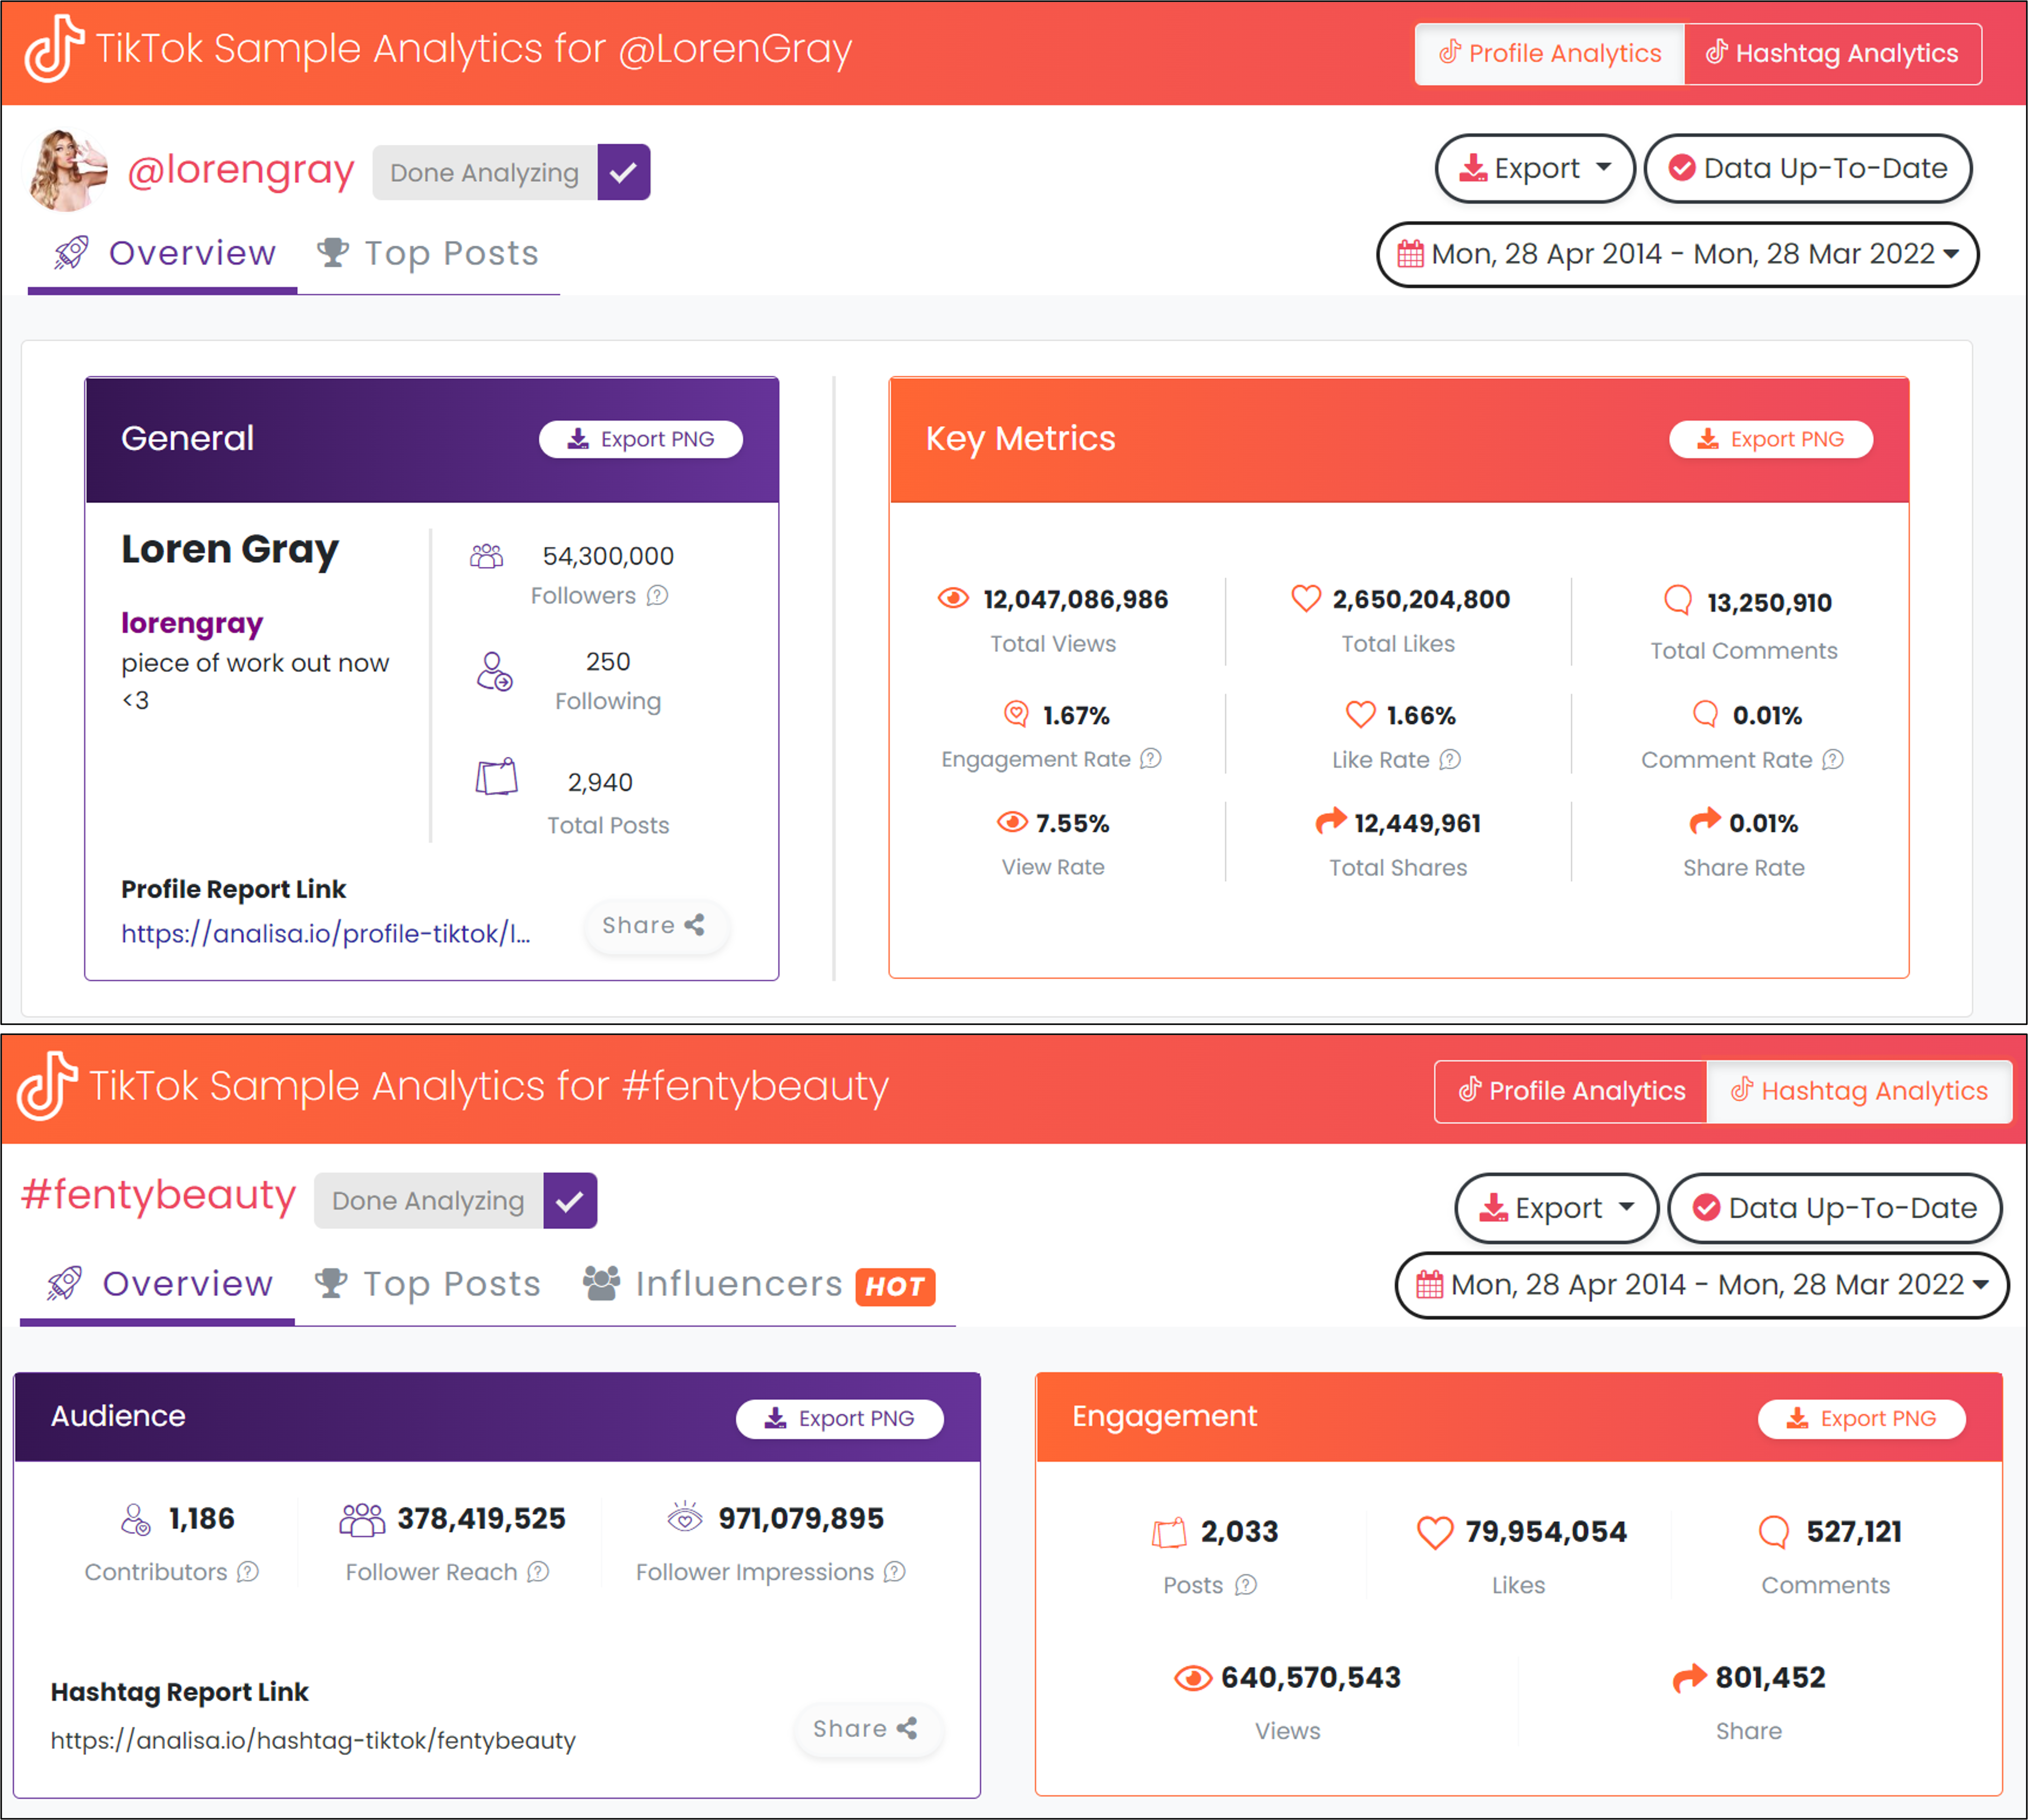The height and width of the screenshot is (1820, 2028).
Task: Export Key Metrics as PNG
Action: pyautogui.click(x=1770, y=439)
